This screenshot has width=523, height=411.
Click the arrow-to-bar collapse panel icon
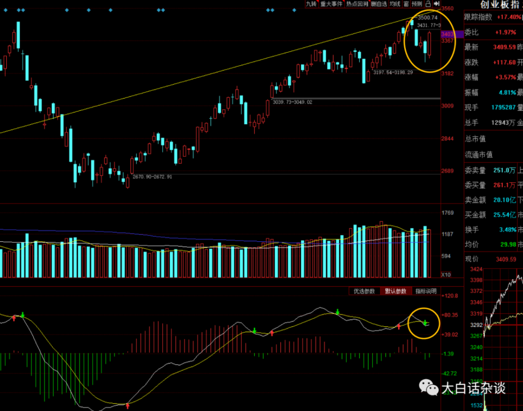pyautogui.click(x=436, y=4)
